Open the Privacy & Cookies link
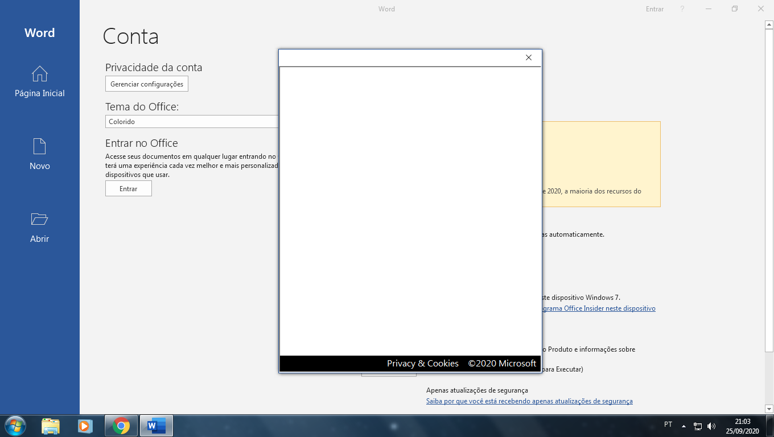 (423, 363)
